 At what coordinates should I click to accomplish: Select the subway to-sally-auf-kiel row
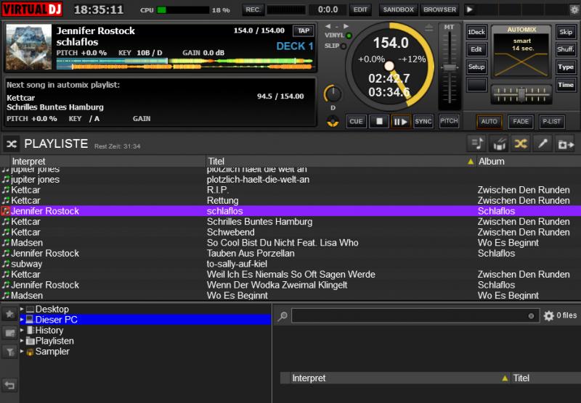(x=290, y=264)
